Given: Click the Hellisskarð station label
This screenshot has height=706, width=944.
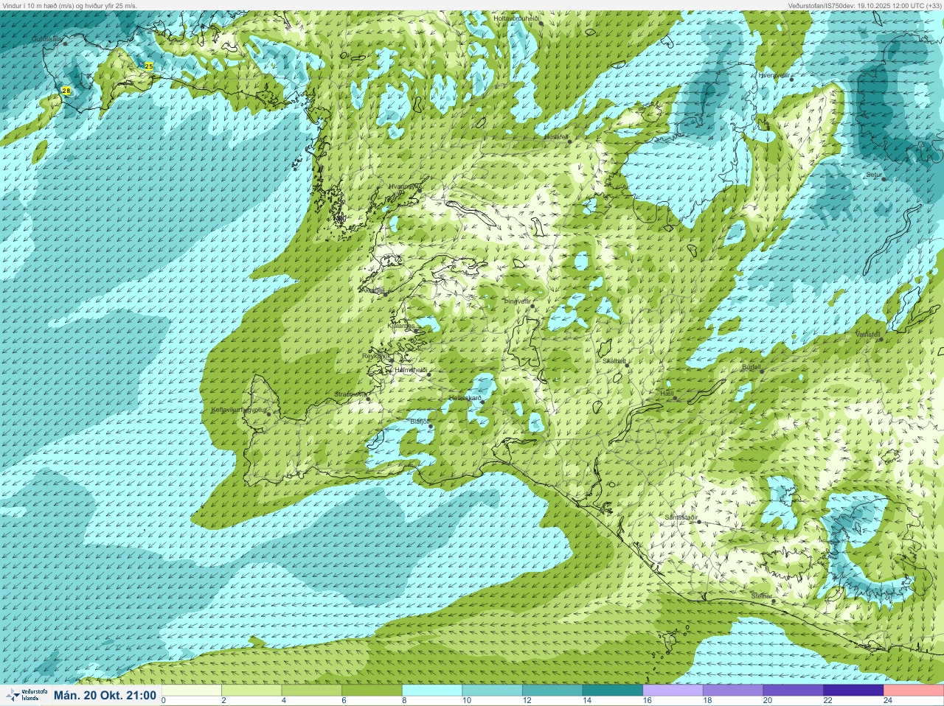Looking at the screenshot, I should click(465, 398).
